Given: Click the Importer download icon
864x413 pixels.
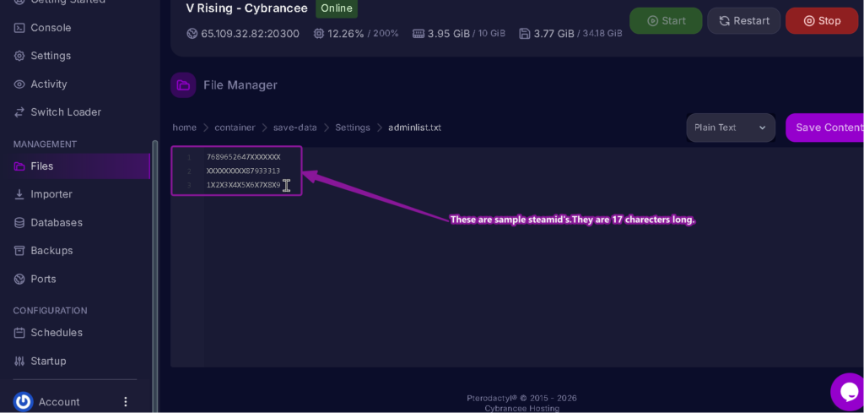Looking at the screenshot, I should [x=19, y=194].
